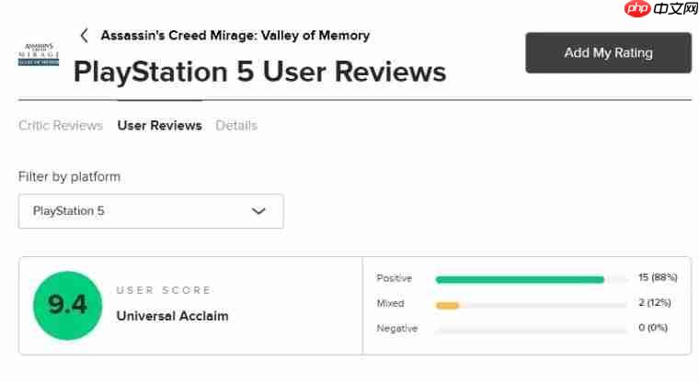
Task: Click the back arrow chevron icon
Action: pyautogui.click(x=85, y=36)
